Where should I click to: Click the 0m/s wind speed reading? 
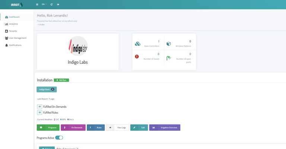(70, 120)
